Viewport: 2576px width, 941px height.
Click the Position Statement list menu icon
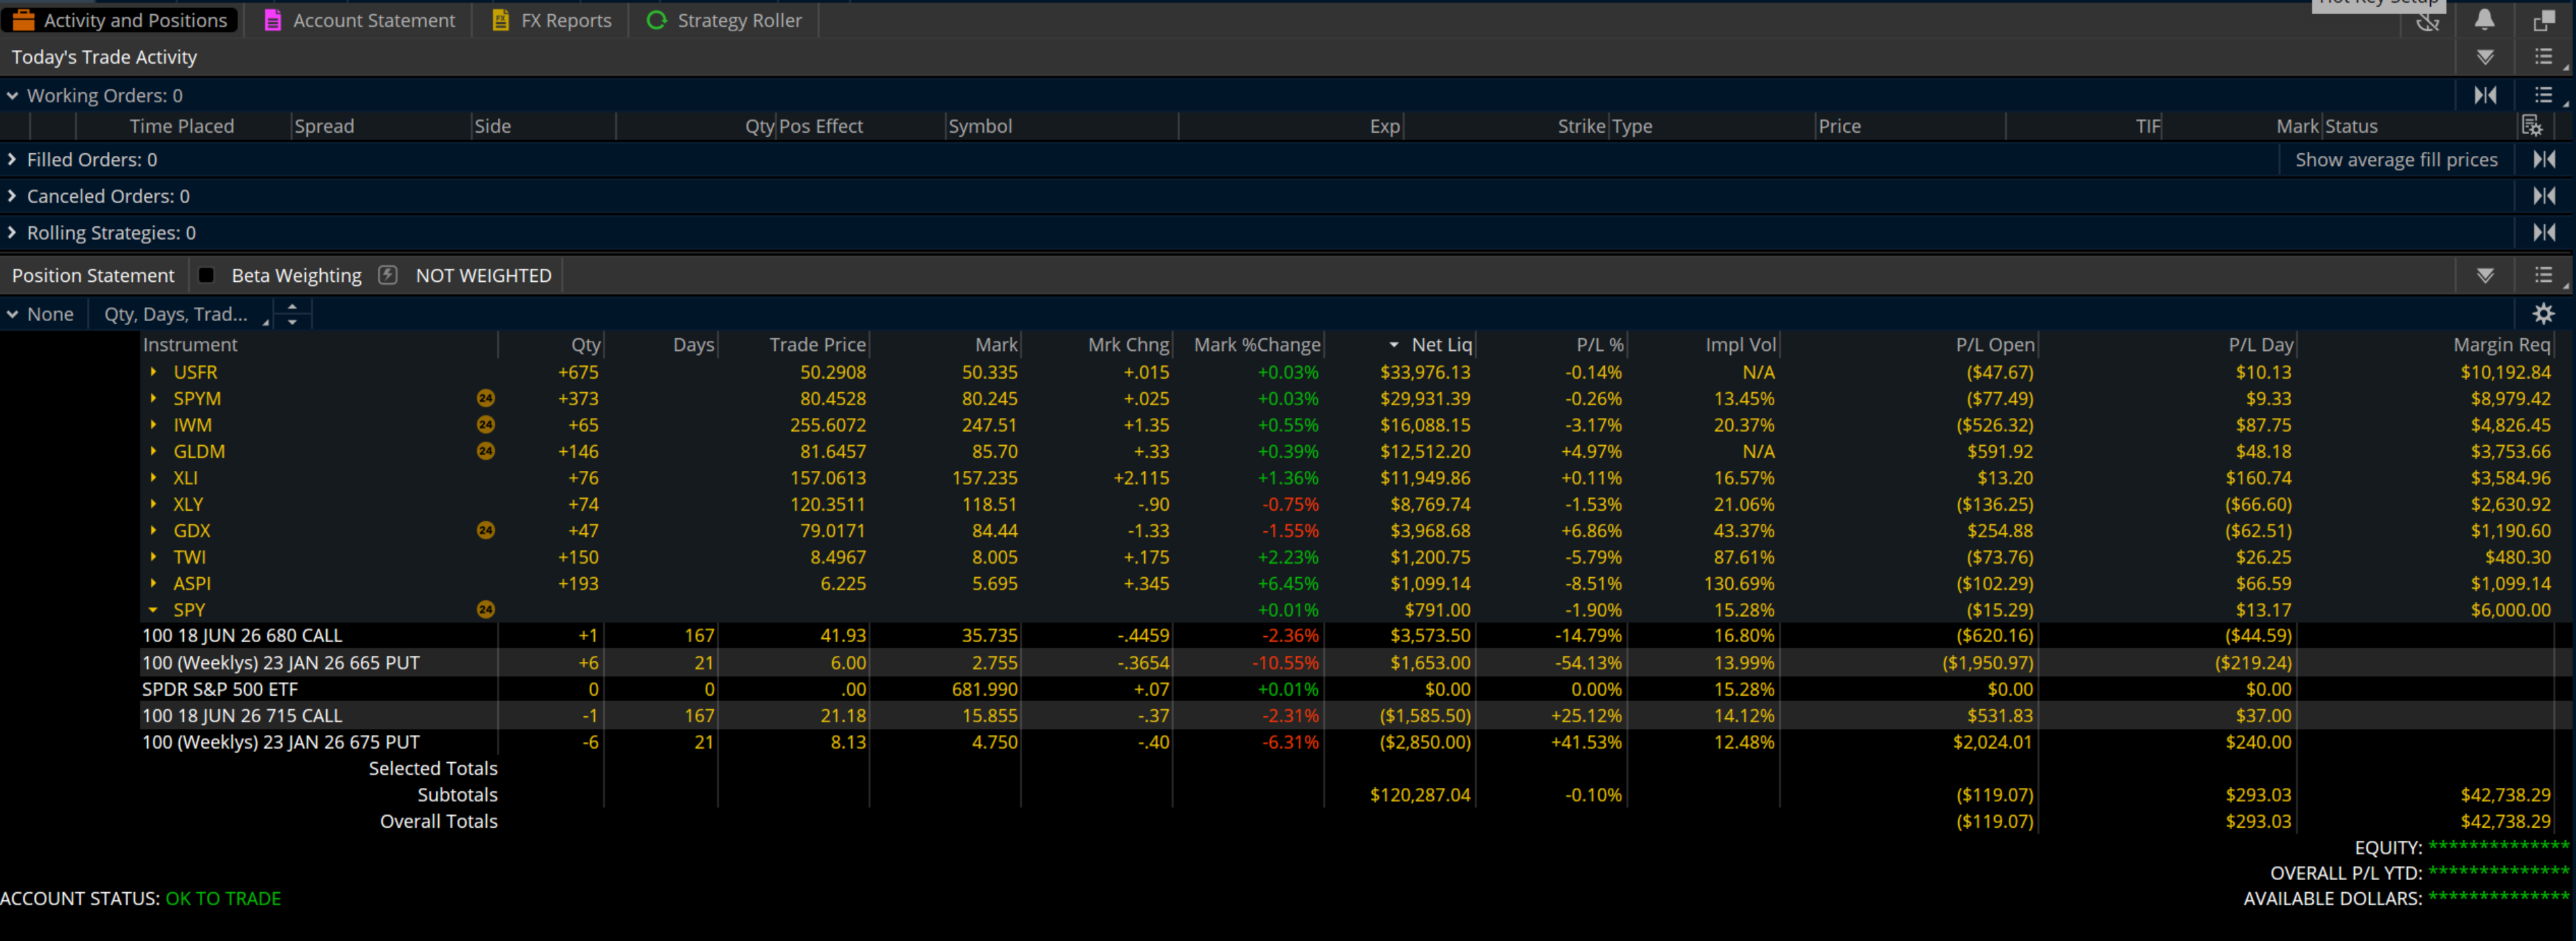click(2544, 274)
